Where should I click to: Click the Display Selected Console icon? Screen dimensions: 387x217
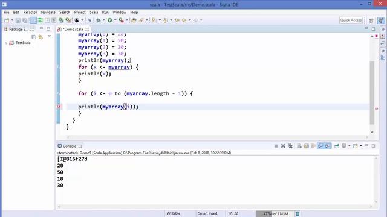point(344,146)
